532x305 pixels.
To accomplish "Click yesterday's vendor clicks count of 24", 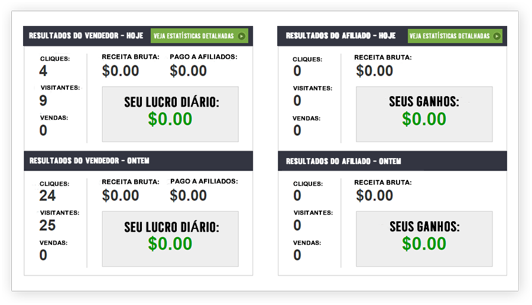I will pyautogui.click(x=47, y=196).
